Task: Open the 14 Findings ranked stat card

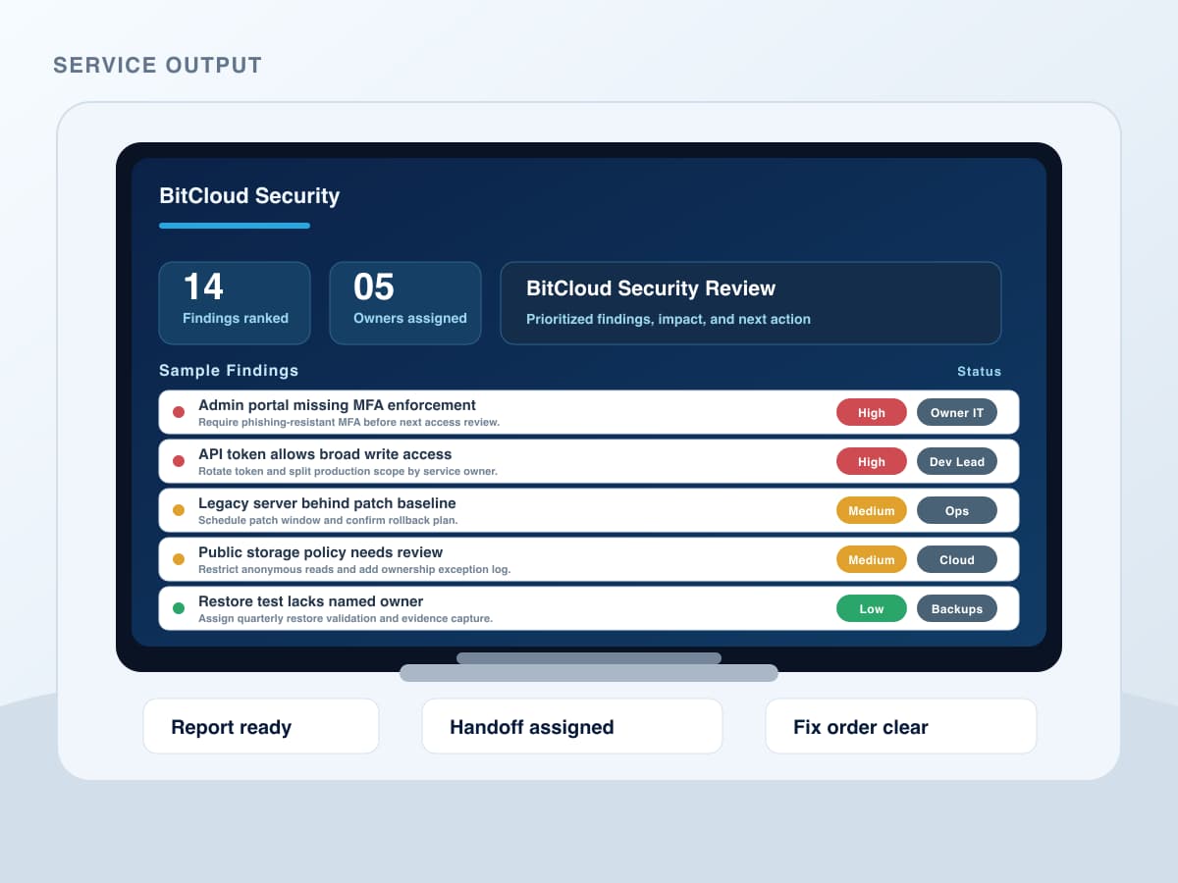Action: tap(234, 302)
